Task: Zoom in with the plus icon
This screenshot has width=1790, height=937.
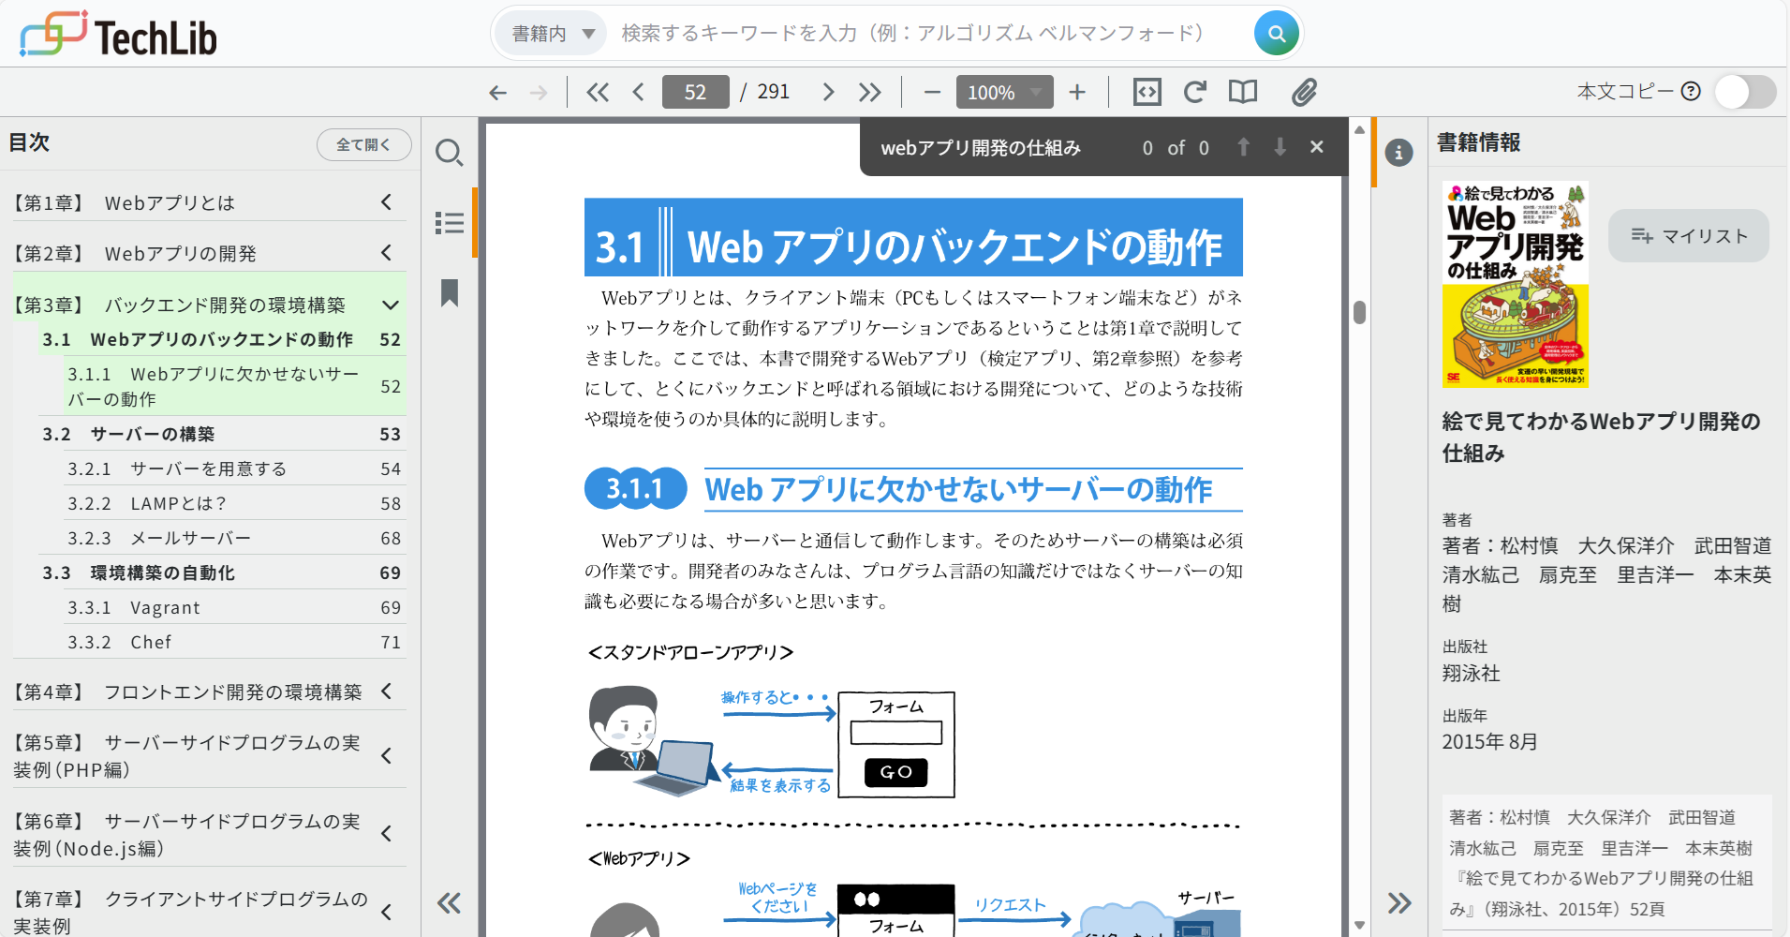Action: tap(1077, 92)
